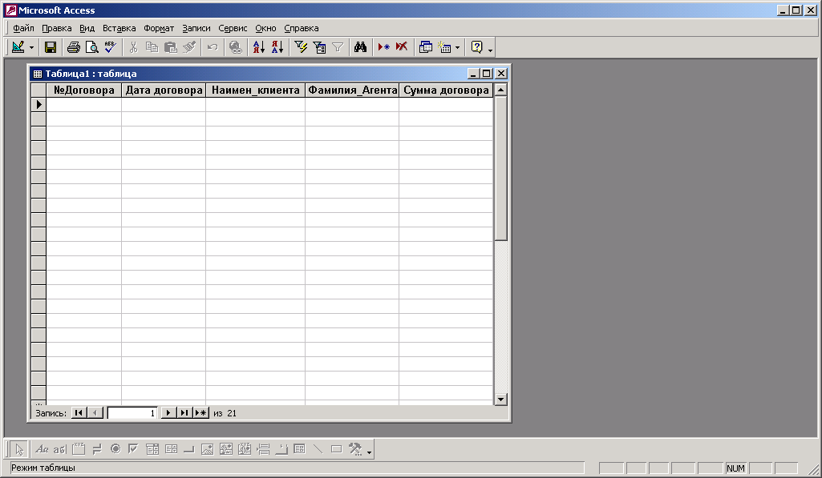The width and height of the screenshot is (822, 478).
Task: Click the design view (Вид) icon
Action: pyautogui.click(x=18, y=48)
